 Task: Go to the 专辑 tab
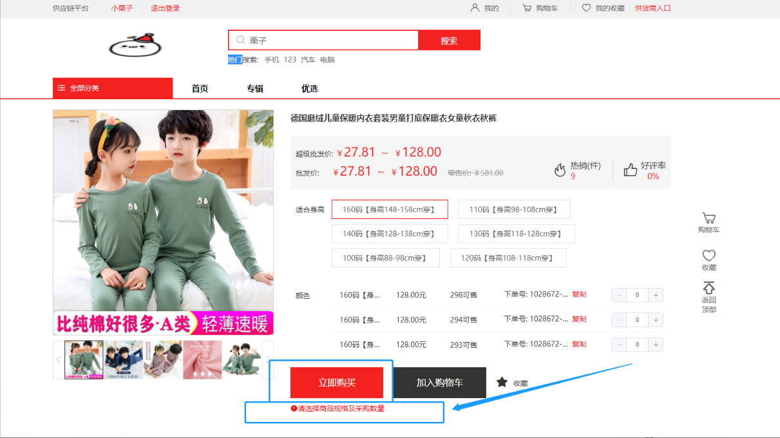[x=255, y=89]
